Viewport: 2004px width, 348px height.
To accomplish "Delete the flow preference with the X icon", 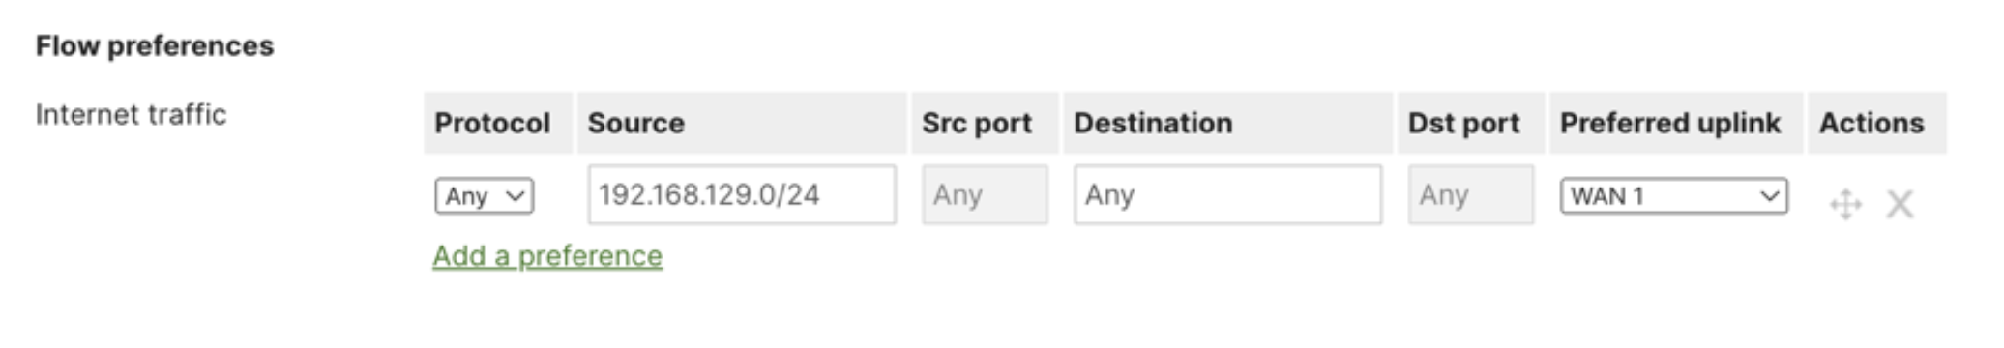I will [x=1900, y=204].
